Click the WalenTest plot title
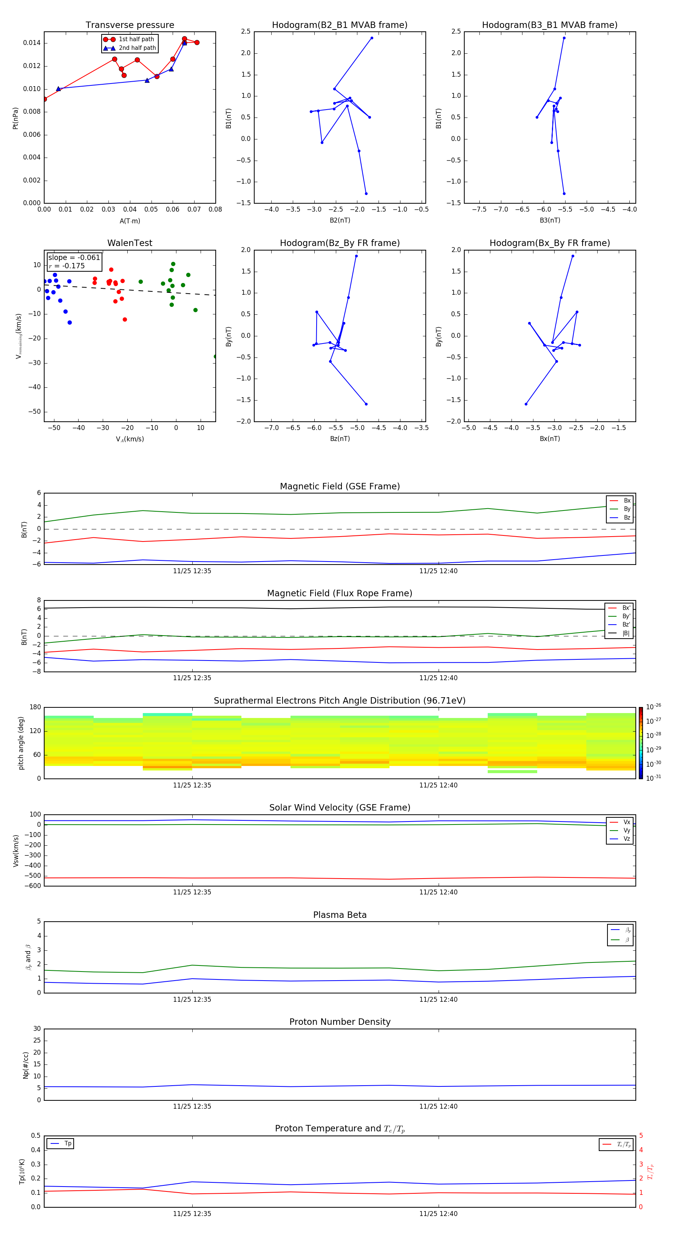This screenshot has height=1247, width=680. tap(130, 243)
